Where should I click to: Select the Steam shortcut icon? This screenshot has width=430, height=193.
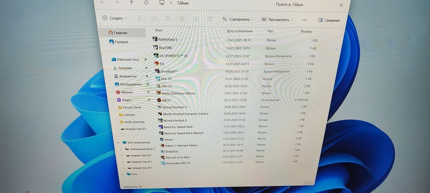[x=162, y=139]
